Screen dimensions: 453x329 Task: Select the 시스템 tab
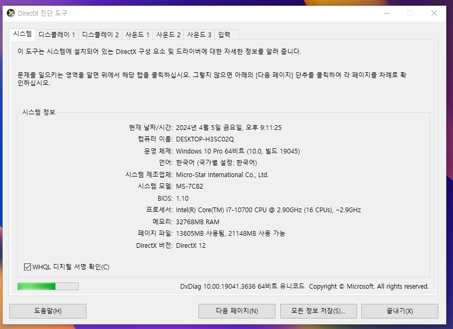pyautogui.click(x=23, y=34)
